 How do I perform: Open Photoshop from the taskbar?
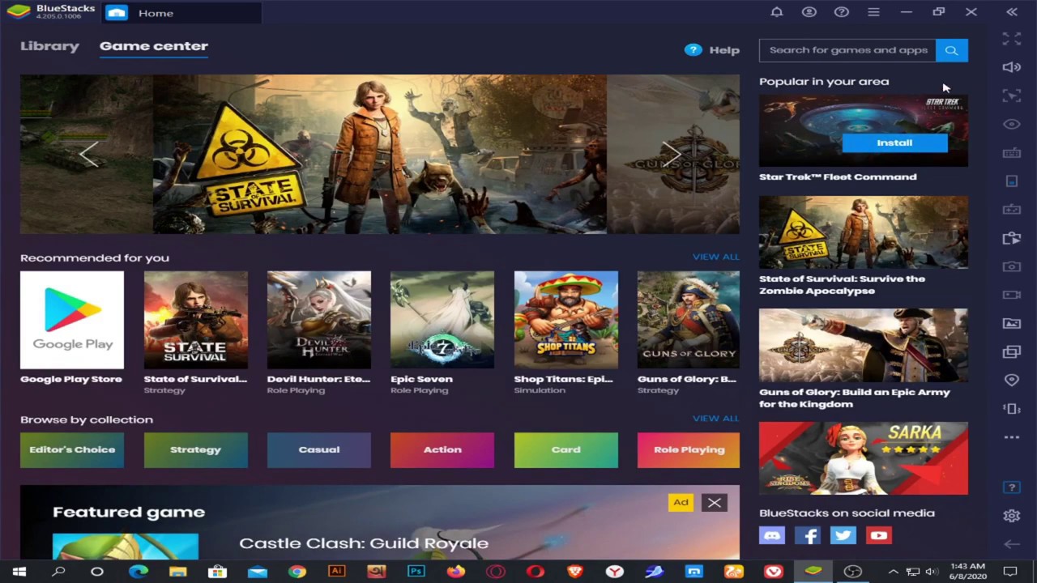pyautogui.click(x=416, y=572)
